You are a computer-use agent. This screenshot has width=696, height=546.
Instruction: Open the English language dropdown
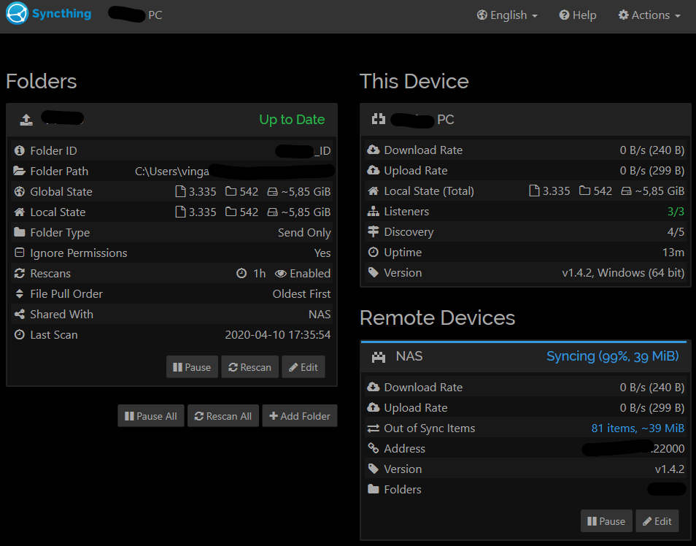pyautogui.click(x=507, y=15)
